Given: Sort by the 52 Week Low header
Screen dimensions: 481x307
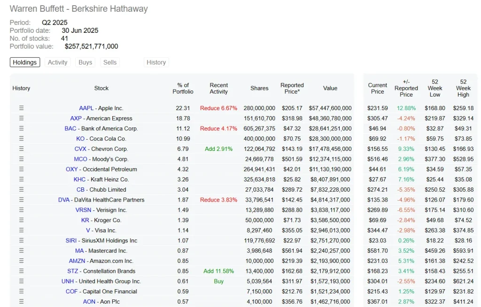Looking at the screenshot, I should [x=434, y=88].
